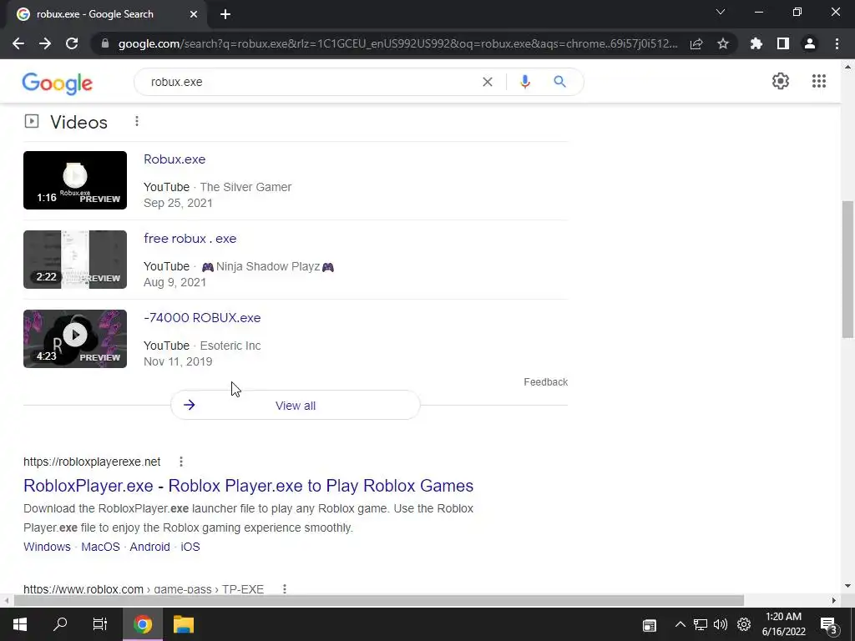Click the robux.exe search input field
Image resolution: width=855 pixels, height=641 pixels.
point(311,82)
